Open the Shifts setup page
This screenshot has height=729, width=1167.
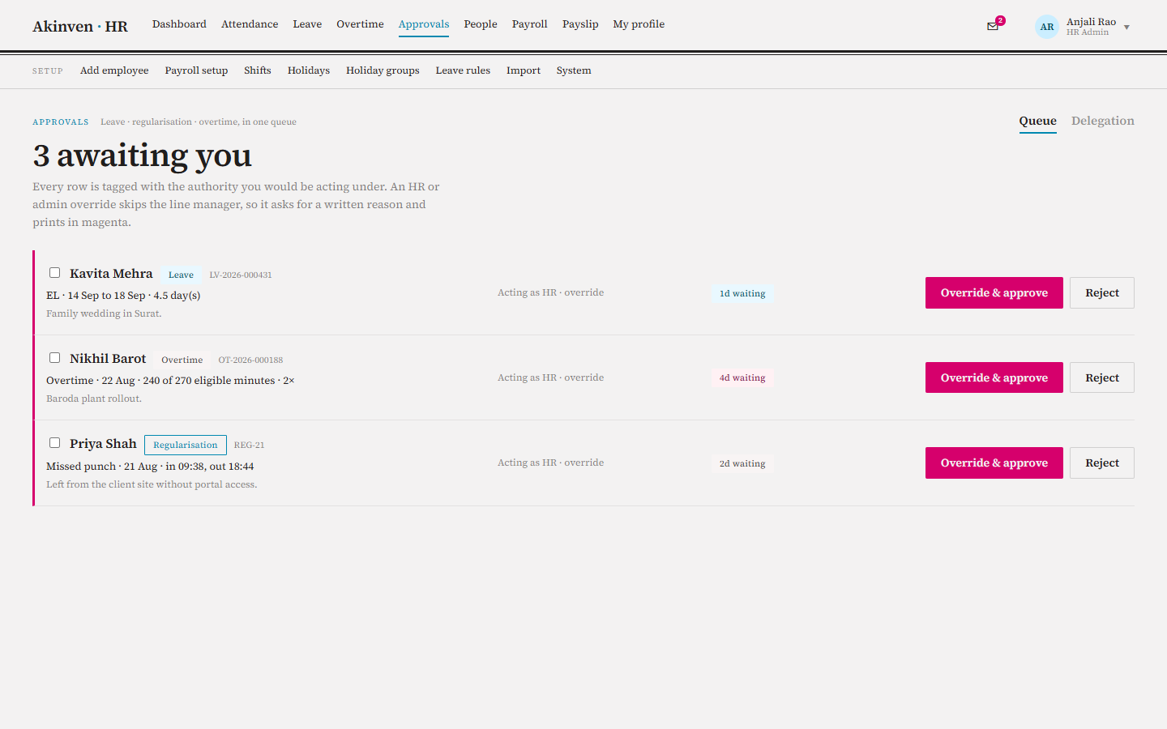click(258, 70)
